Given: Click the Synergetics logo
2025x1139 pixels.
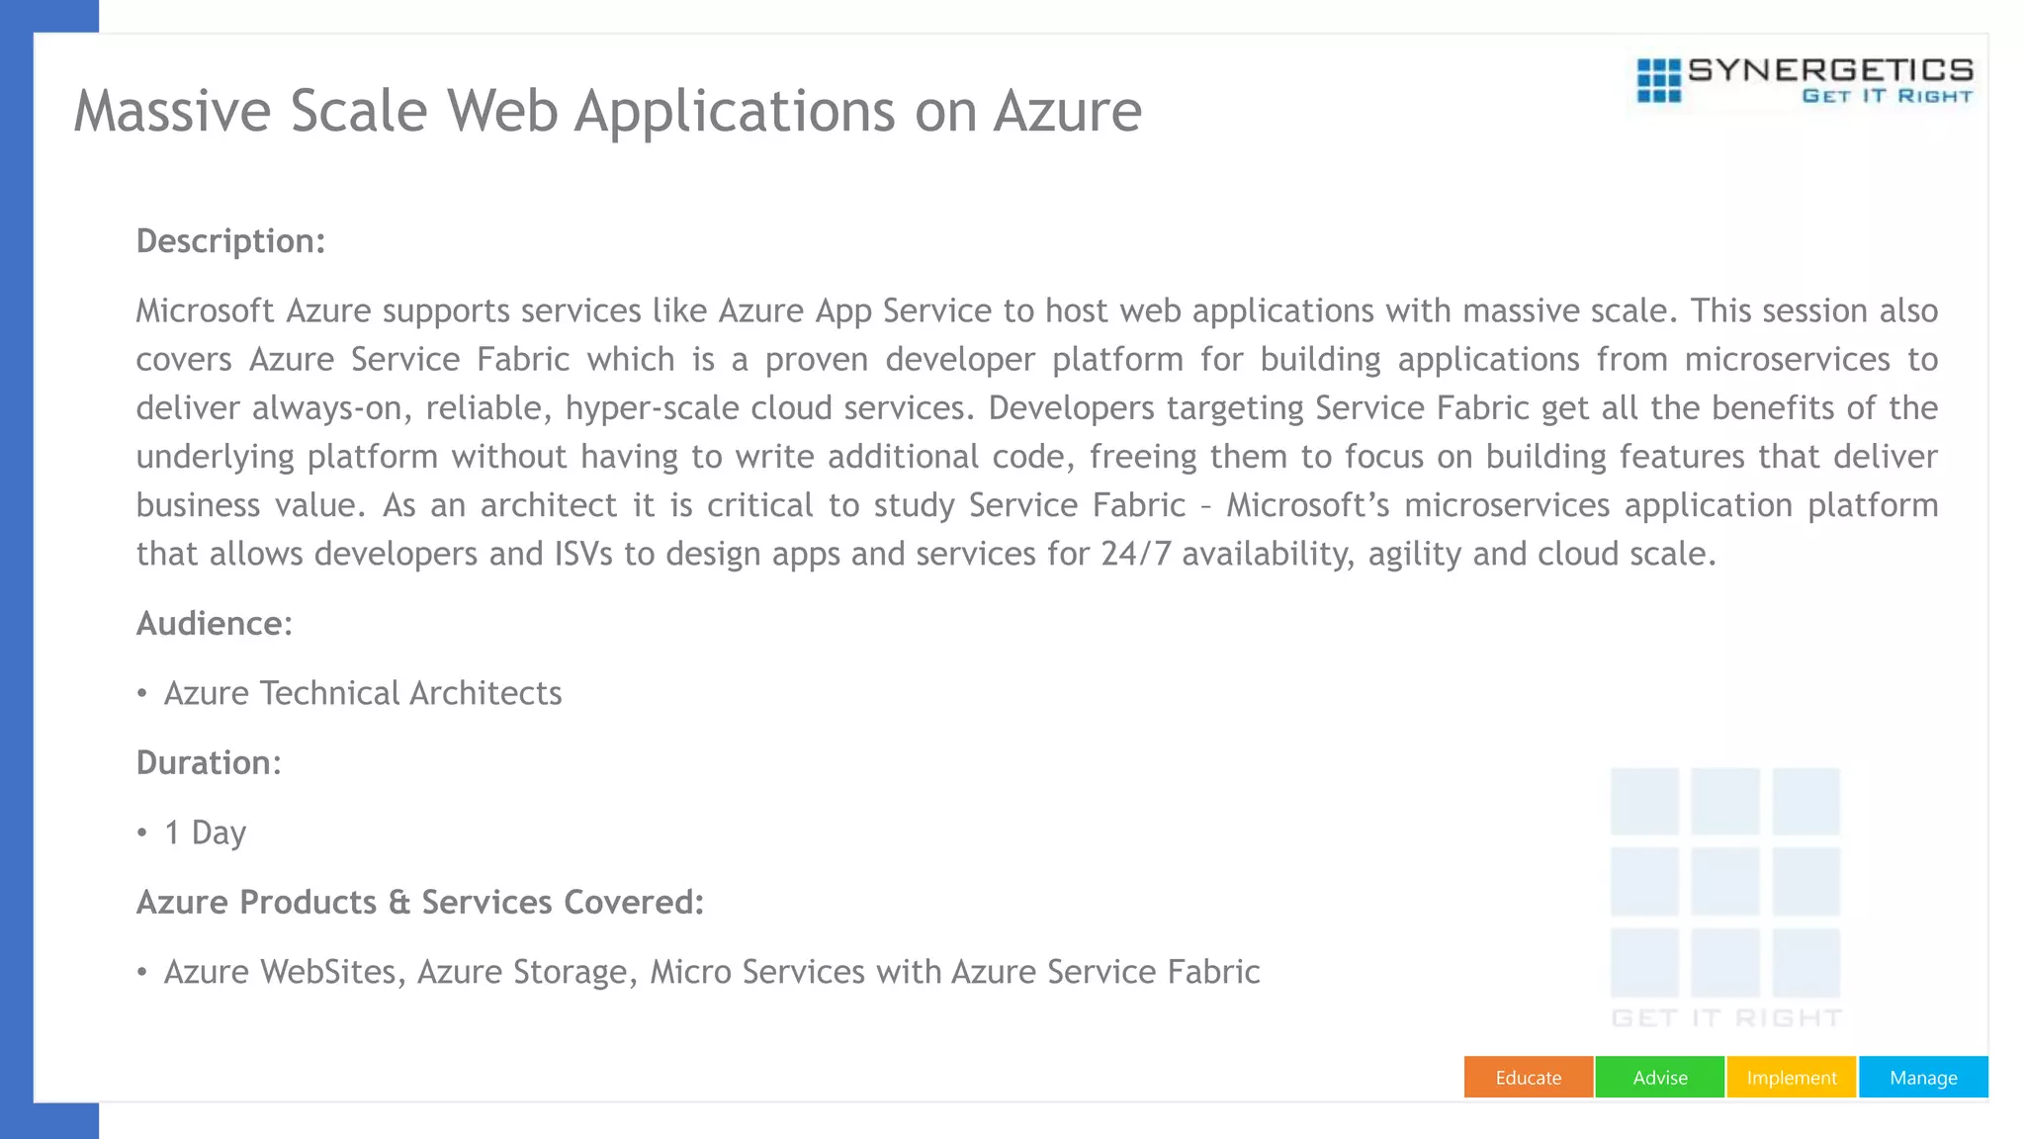Looking at the screenshot, I should click(1804, 80).
